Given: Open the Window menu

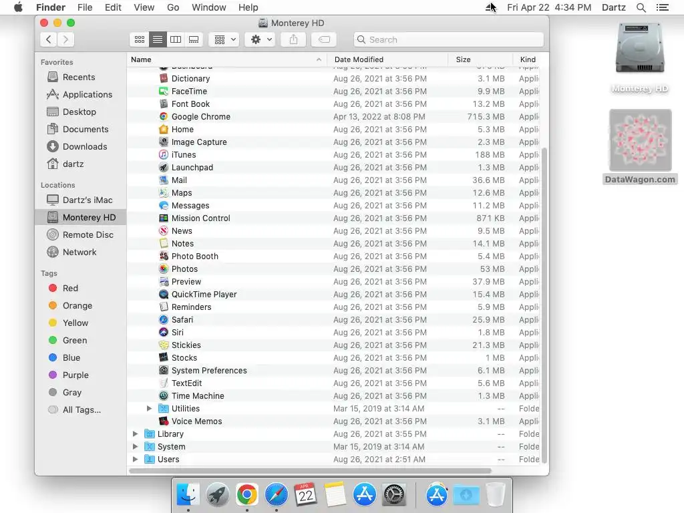Looking at the screenshot, I should click(x=209, y=7).
